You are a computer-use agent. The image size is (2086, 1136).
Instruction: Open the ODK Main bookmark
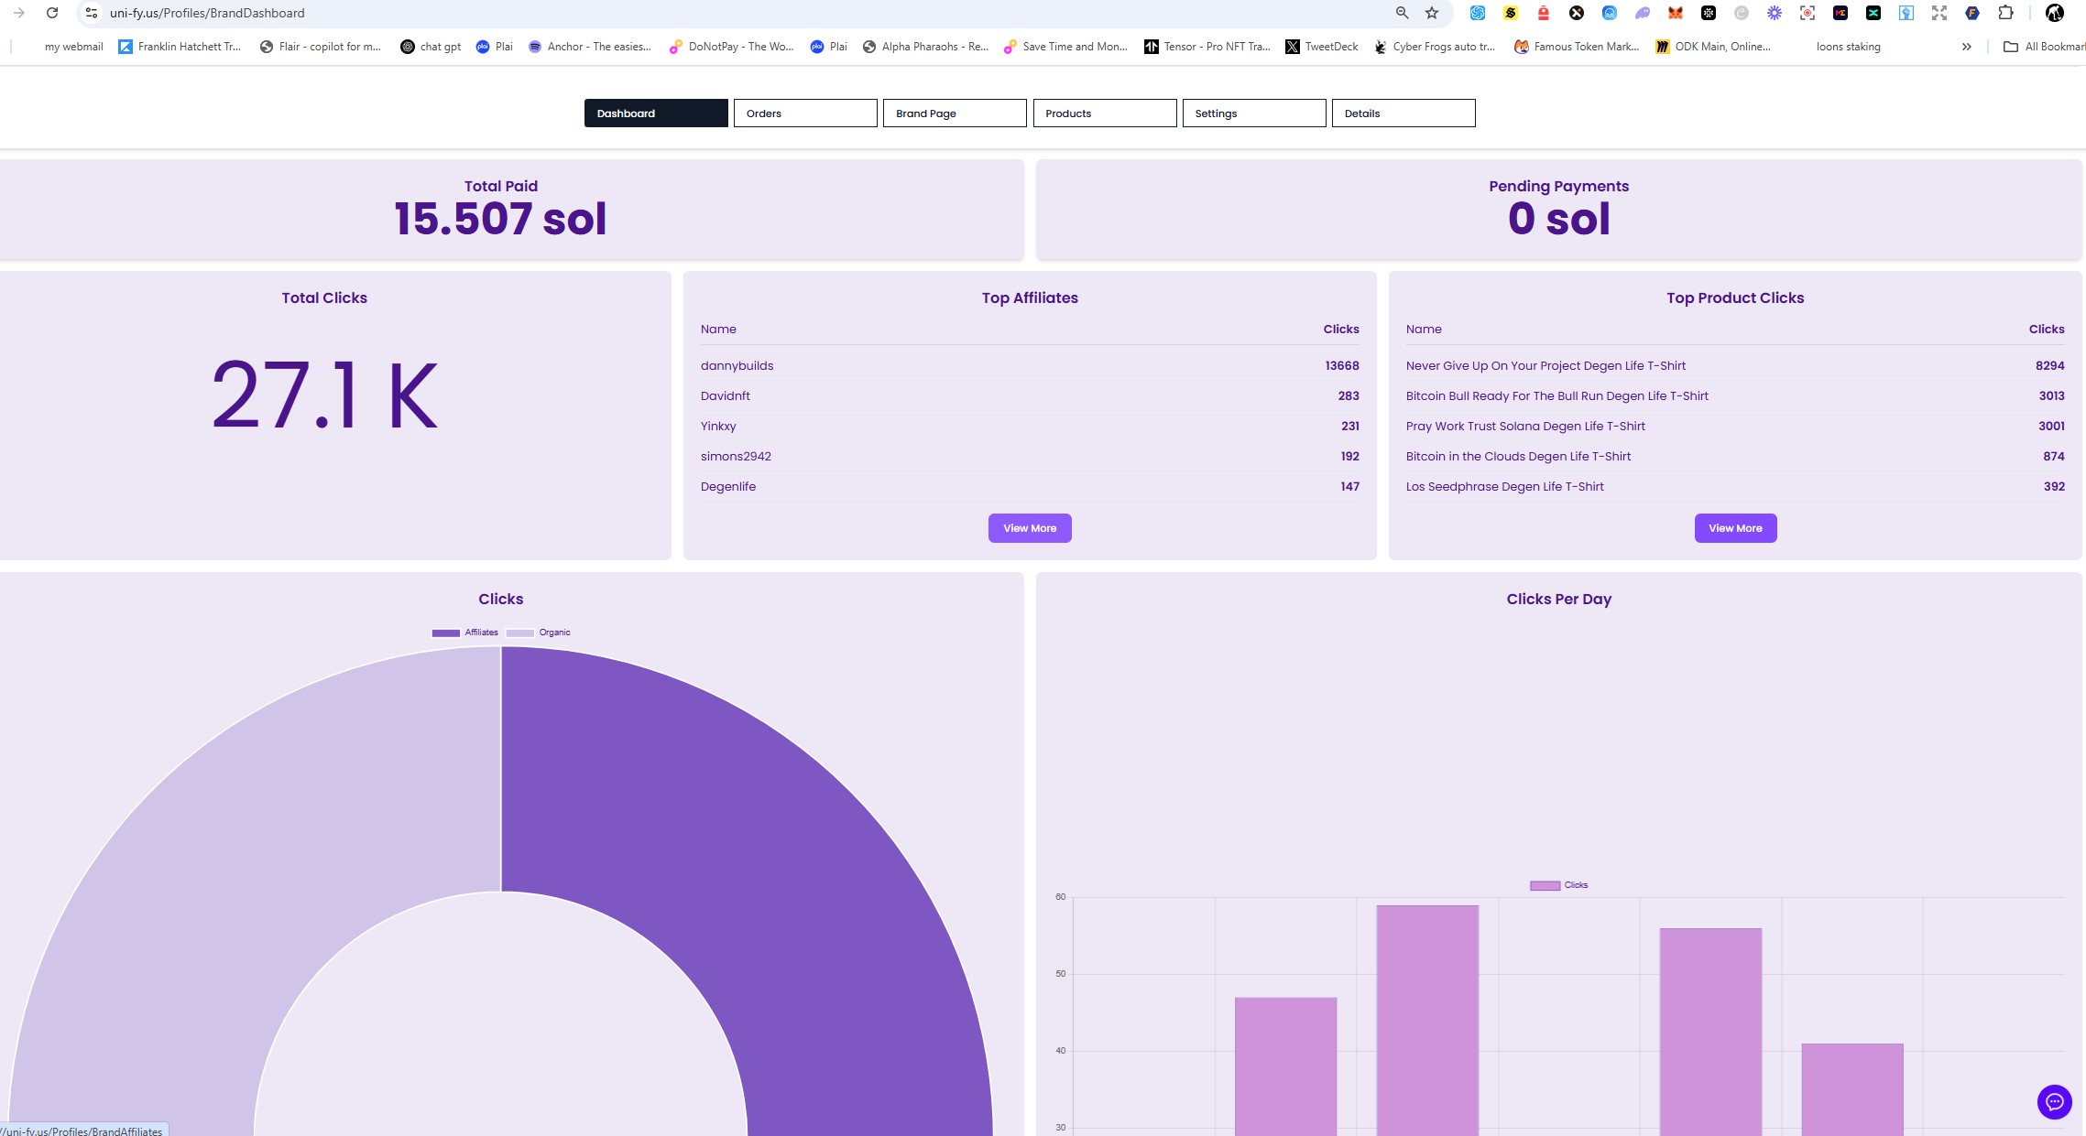point(1712,47)
